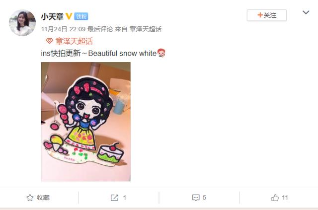Click the gold V verification badge
This screenshot has height=210, width=318.
(x=69, y=16)
